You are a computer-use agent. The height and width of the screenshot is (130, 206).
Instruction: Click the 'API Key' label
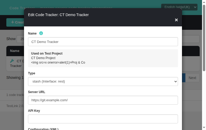(34, 111)
